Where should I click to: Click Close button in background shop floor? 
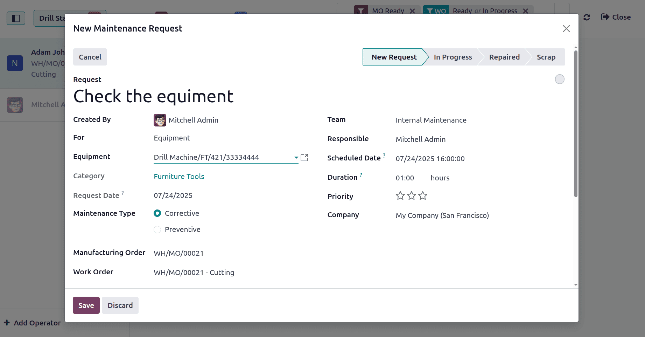tap(616, 17)
